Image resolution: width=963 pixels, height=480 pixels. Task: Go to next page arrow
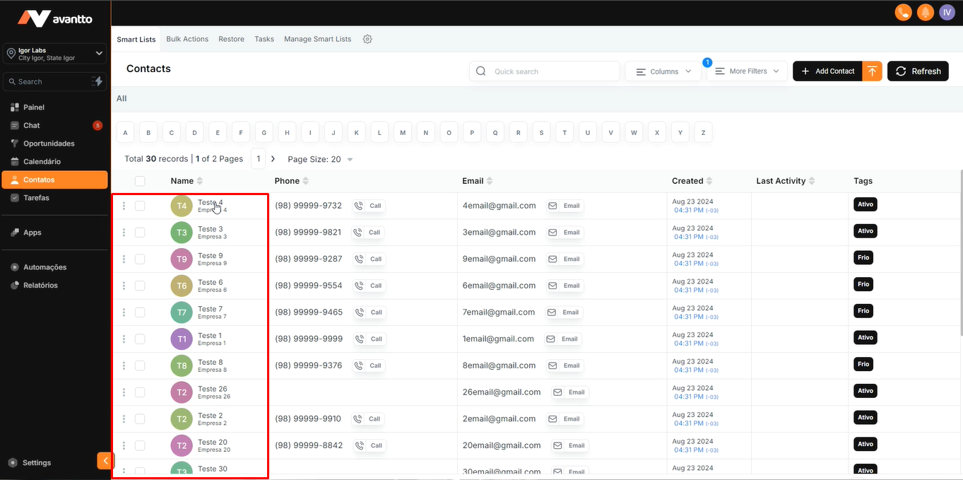(273, 159)
